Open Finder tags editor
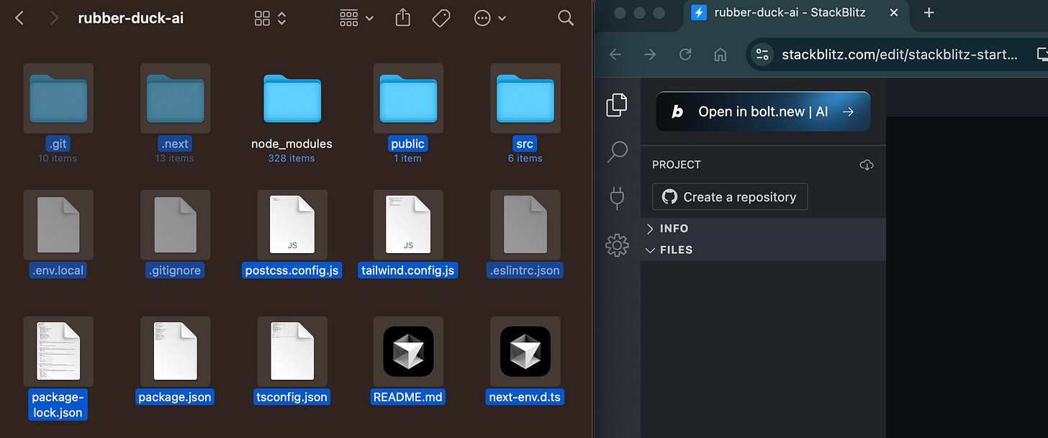The width and height of the screenshot is (1048, 438). [441, 18]
